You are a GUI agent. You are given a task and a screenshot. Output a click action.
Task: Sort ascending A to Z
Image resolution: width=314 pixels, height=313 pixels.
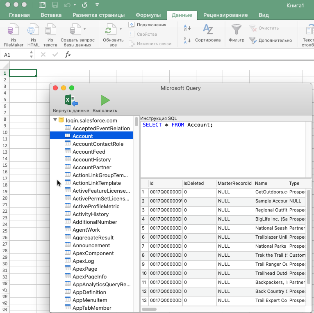coord(187,28)
